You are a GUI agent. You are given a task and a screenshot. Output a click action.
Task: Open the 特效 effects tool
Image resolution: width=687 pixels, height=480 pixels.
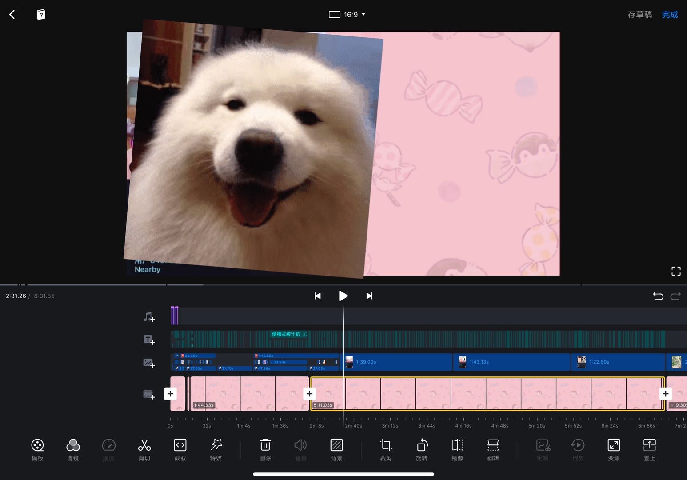(216, 449)
